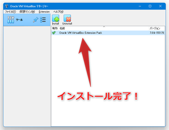Open the ヘルプ(H) menu
169x130 pixels.
(58, 12)
